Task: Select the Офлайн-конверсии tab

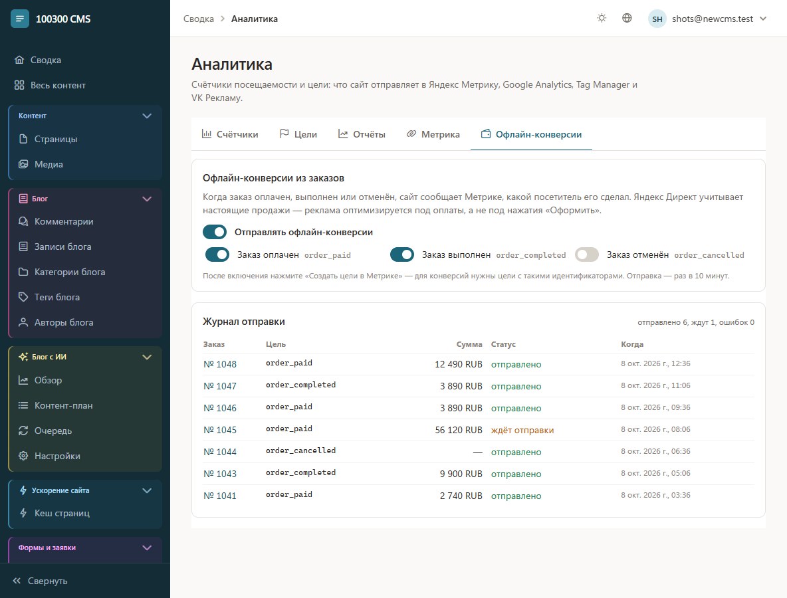Action: (532, 134)
